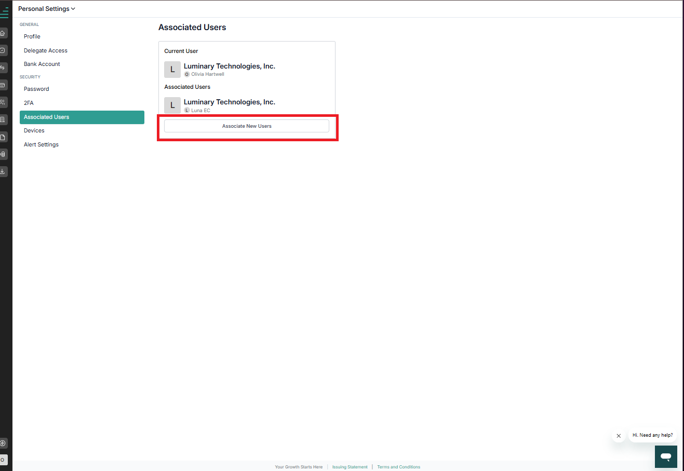Image resolution: width=684 pixels, height=471 pixels.
Task: Click the 'Current User' label
Action: (x=181, y=51)
